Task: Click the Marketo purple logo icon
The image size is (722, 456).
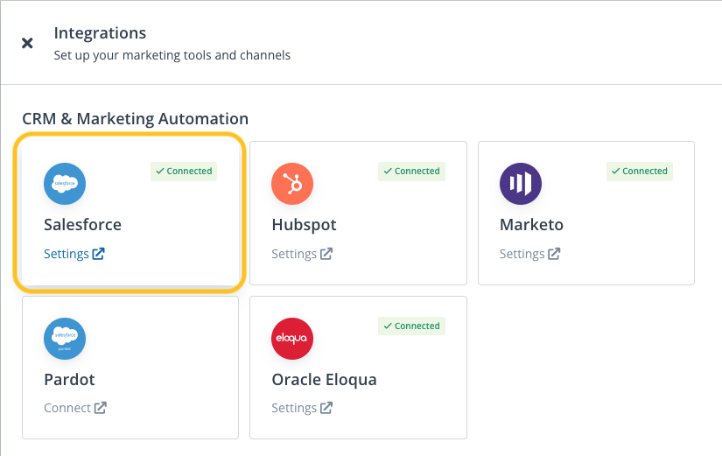Action: pos(521,185)
